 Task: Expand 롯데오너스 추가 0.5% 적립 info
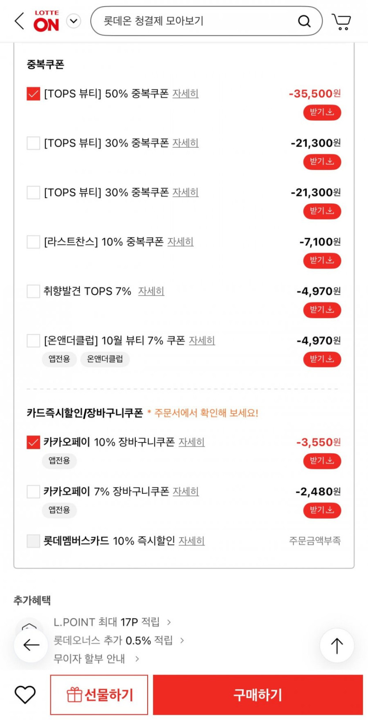(x=119, y=640)
